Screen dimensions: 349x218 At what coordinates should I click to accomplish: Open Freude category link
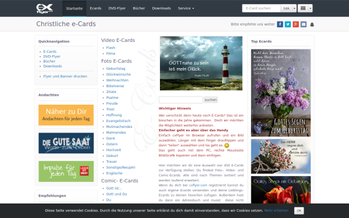pyautogui.click(x=112, y=103)
